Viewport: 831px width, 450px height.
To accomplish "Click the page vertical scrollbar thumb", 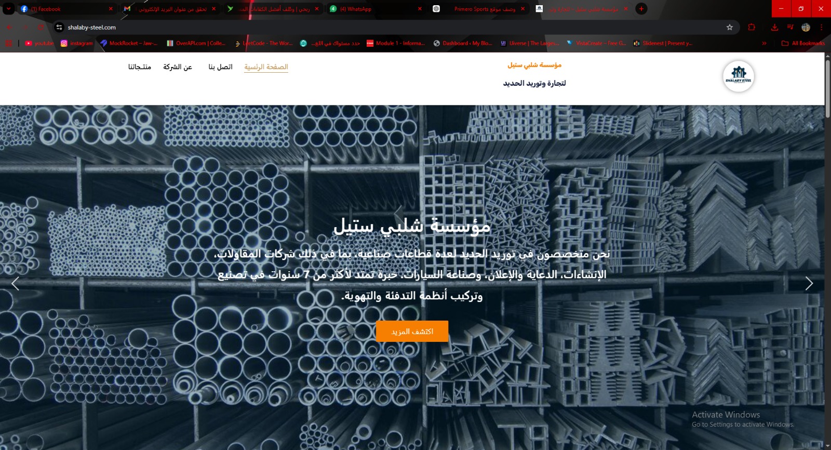I will click(x=828, y=88).
